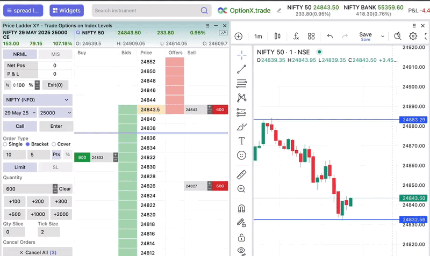Click the candlestick chart style icon
The image size is (430, 256).
point(277,36)
